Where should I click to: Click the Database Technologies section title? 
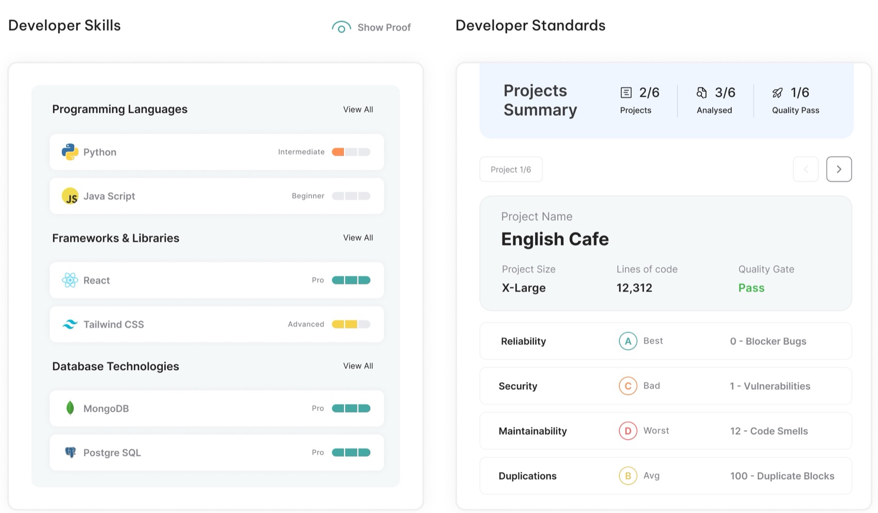pyautogui.click(x=116, y=366)
